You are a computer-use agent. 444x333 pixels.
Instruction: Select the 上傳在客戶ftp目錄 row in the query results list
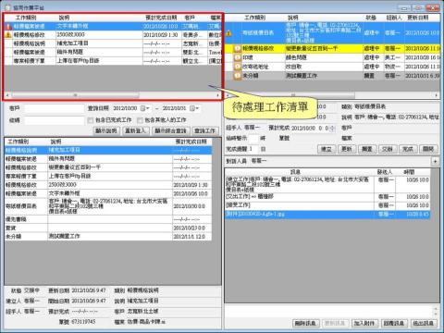coord(108,176)
